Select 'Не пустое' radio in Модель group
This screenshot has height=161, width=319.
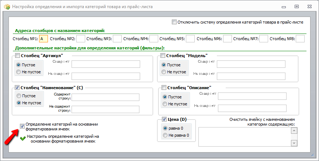point(164,72)
